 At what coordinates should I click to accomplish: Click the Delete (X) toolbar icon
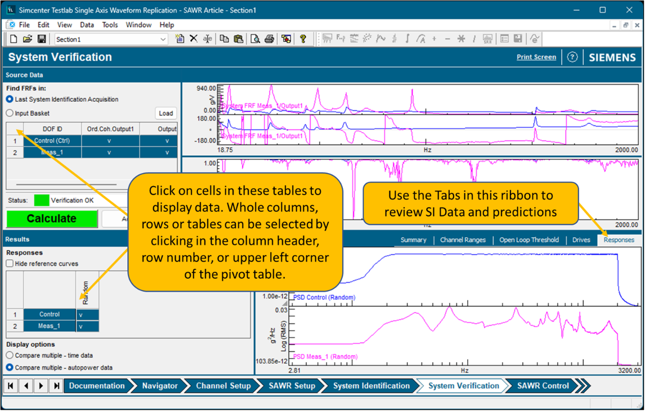click(x=194, y=39)
